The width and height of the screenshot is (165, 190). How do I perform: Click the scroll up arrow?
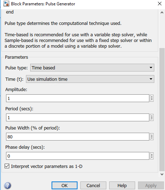(x=162, y=12)
